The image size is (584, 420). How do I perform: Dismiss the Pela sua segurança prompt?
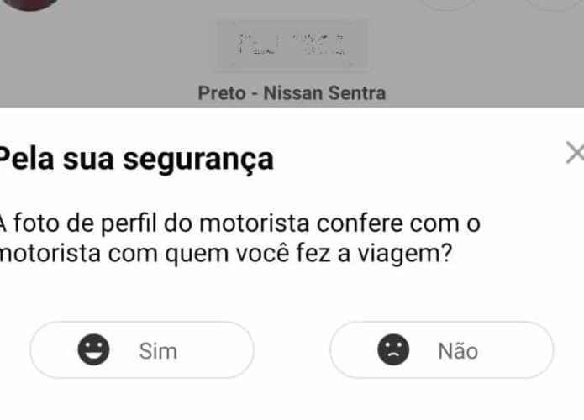[575, 152]
